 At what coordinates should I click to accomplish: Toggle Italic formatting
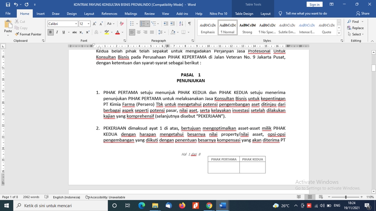[57, 32]
